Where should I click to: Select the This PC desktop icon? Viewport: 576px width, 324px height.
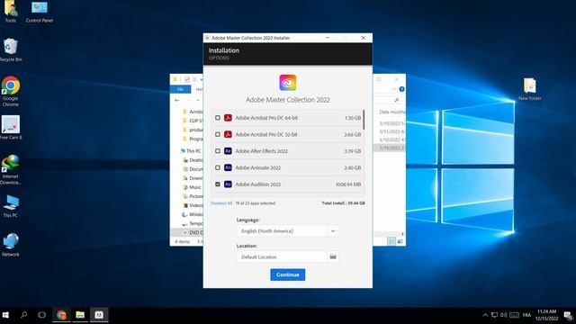coord(11,206)
